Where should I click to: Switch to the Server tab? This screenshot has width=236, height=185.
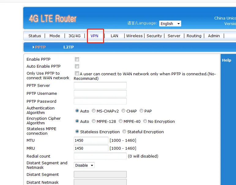[x=174, y=36]
